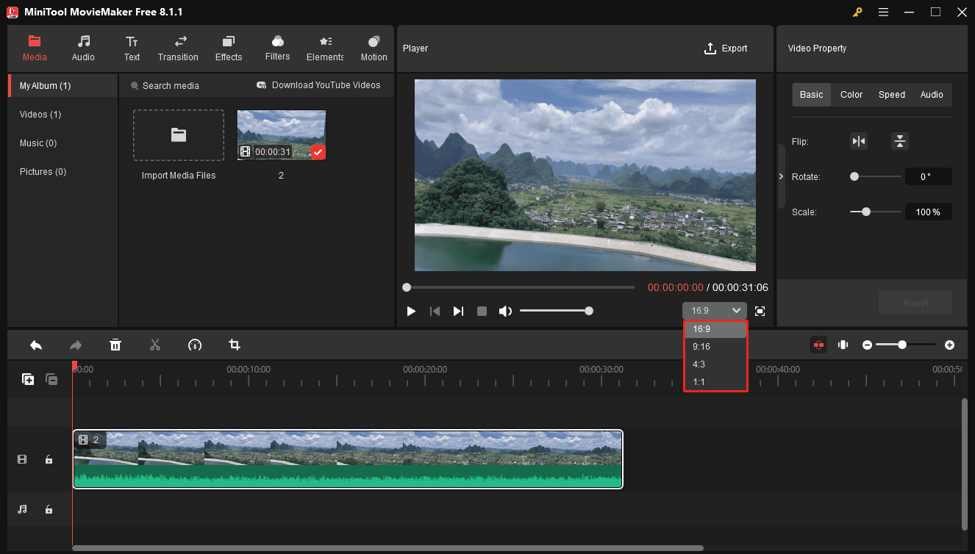Delete the selected clip
The height and width of the screenshot is (554, 975).
point(115,345)
